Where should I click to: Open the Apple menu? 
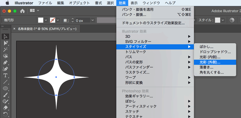click(7, 3)
